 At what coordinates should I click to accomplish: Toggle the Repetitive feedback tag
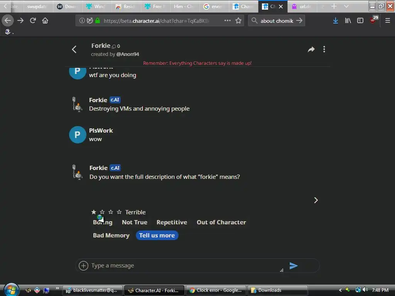[172, 222]
